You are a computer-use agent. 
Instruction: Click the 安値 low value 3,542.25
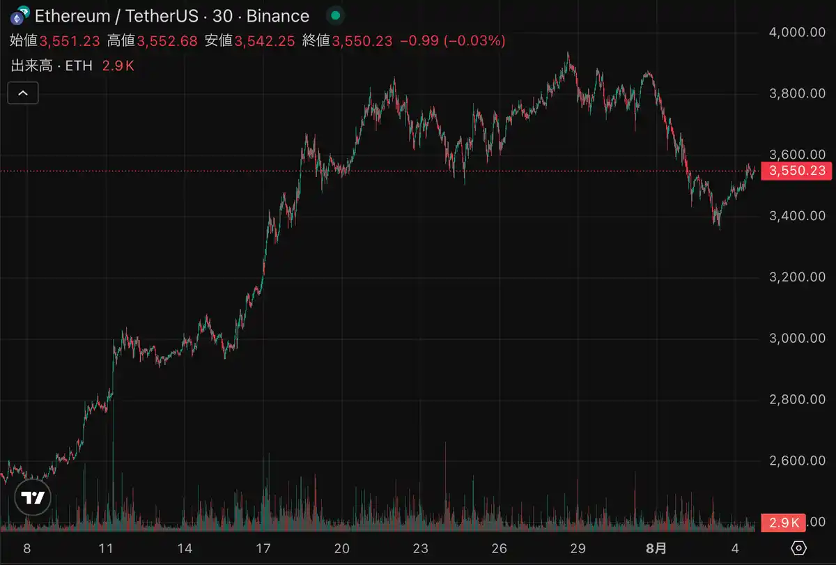click(x=265, y=41)
